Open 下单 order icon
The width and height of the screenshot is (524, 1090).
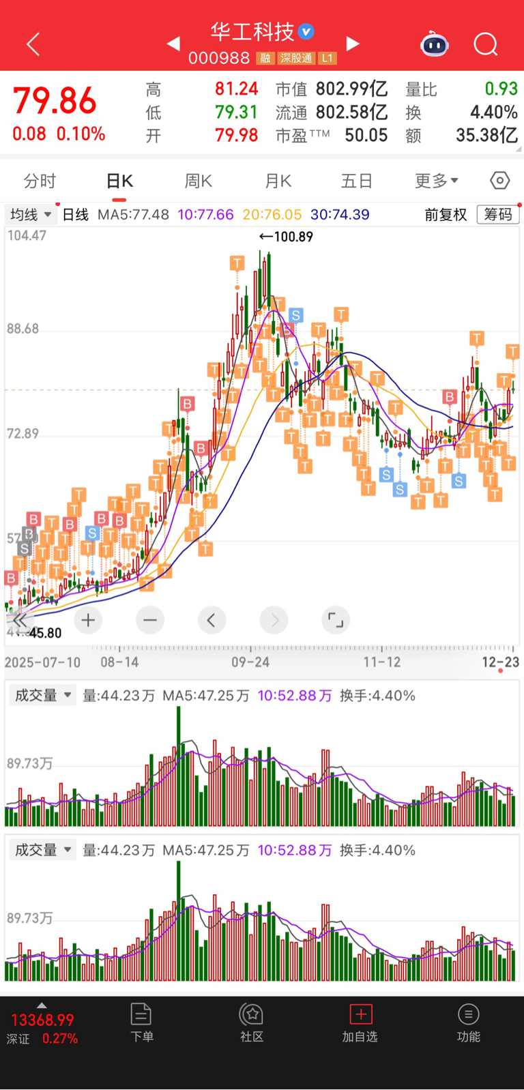tap(141, 1022)
